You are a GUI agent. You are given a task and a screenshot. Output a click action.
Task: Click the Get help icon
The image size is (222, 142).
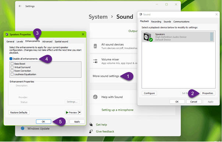(91, 125)
